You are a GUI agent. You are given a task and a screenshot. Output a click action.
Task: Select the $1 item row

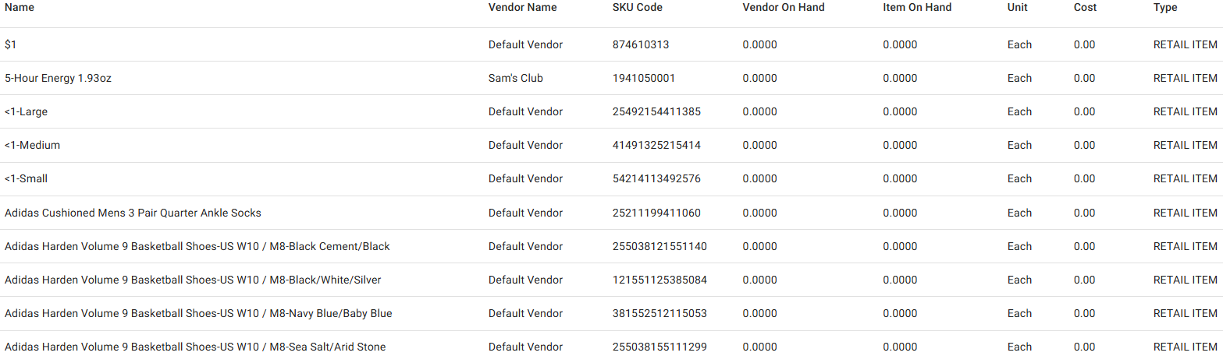point(11,45)
